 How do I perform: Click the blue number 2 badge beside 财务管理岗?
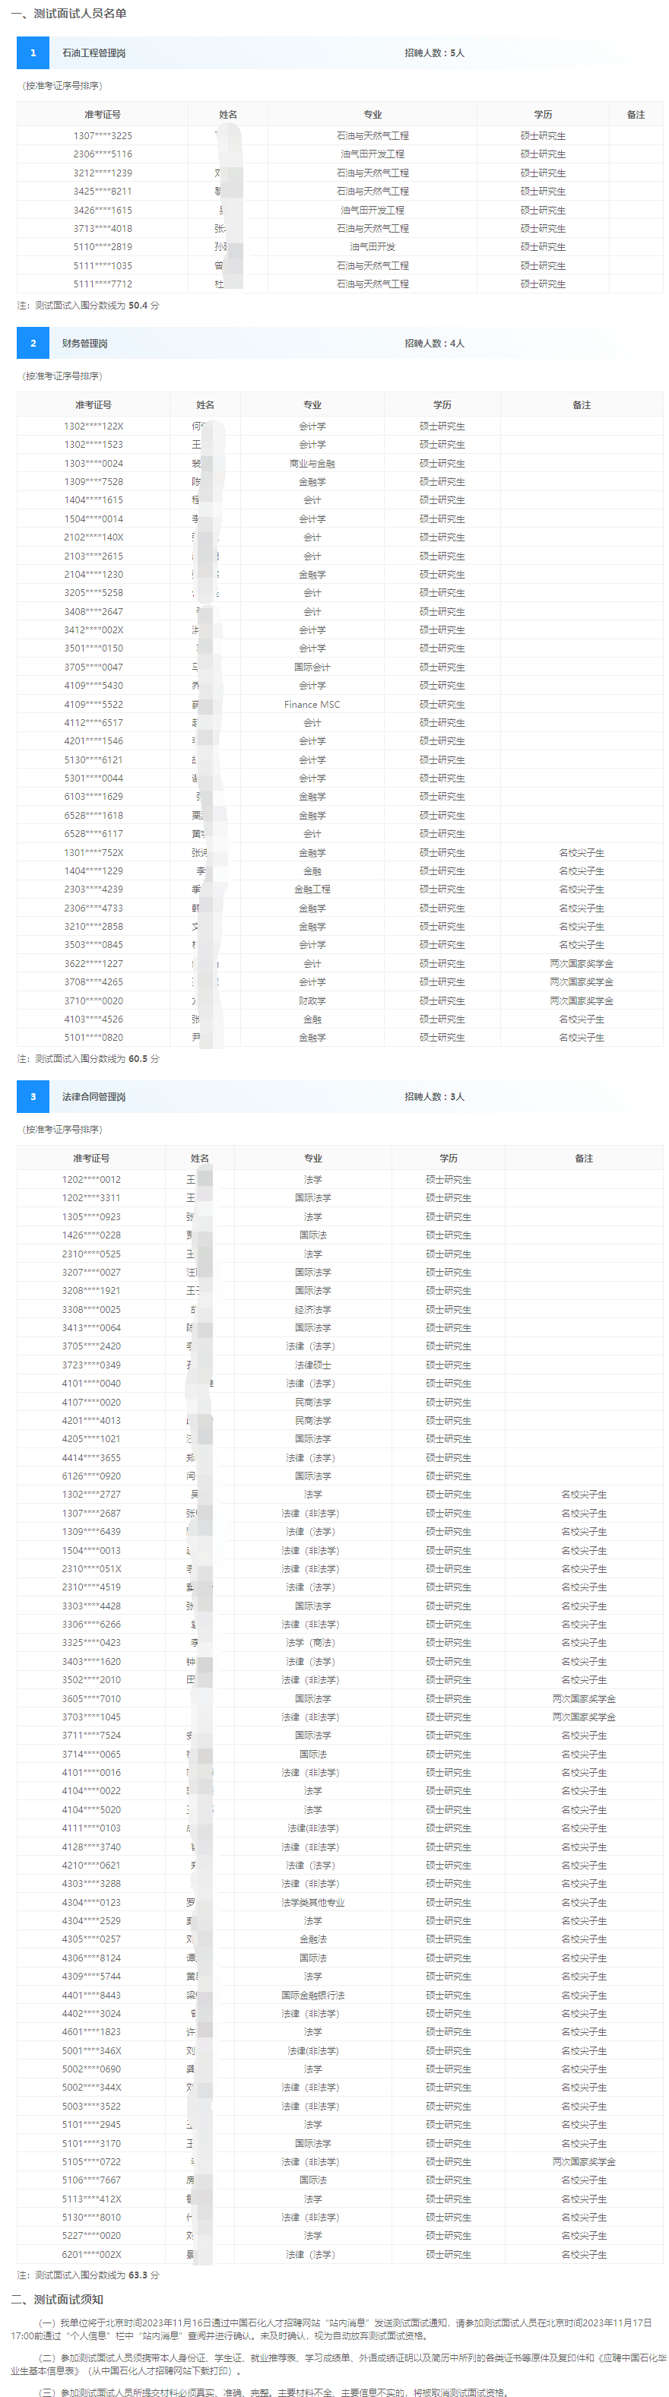[33, 344]
